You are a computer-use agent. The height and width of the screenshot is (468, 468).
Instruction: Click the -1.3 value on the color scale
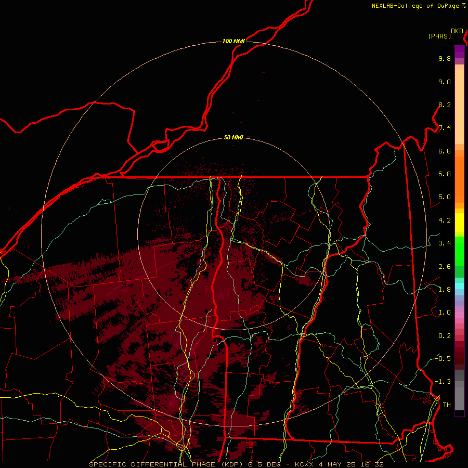[443, 382]
